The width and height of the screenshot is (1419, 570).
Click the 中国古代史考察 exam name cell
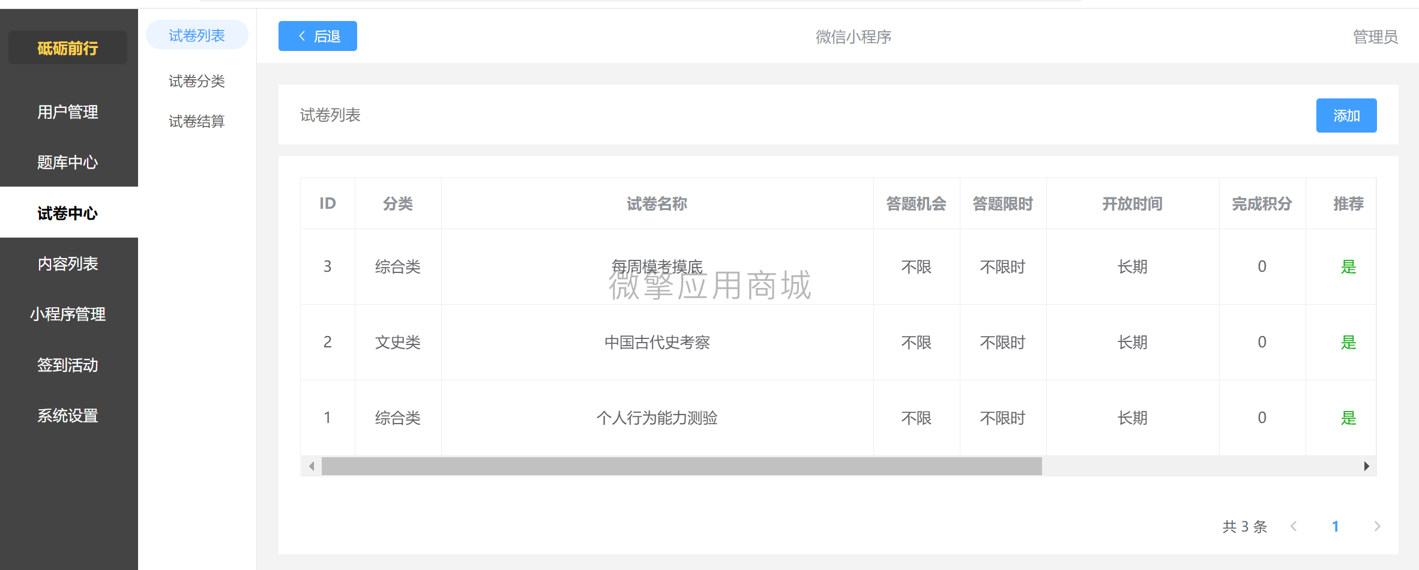point(657,342)
